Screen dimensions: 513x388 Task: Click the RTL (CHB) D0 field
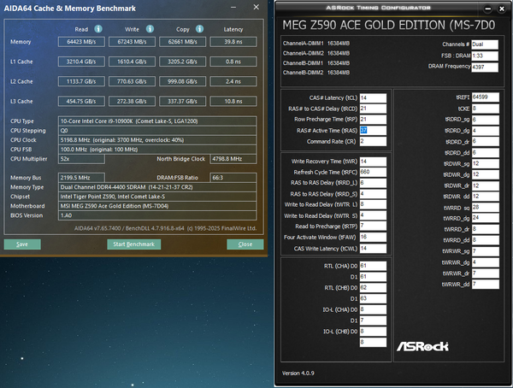(x=373, y=288)
